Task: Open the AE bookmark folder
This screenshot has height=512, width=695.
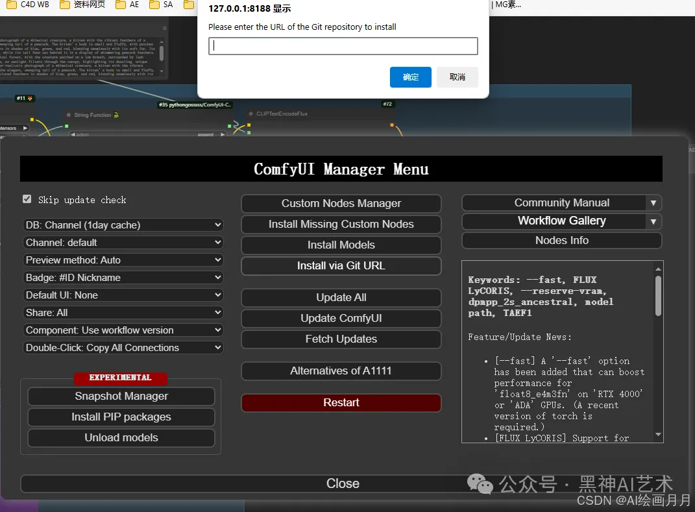Action: (x=127, y=5)
